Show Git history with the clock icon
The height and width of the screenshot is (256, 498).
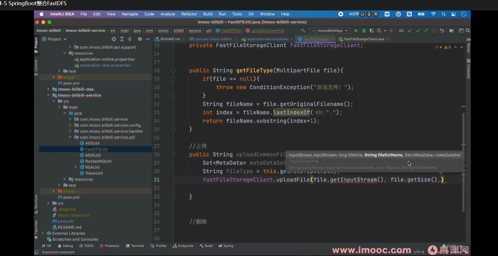[x=434, y=30]
